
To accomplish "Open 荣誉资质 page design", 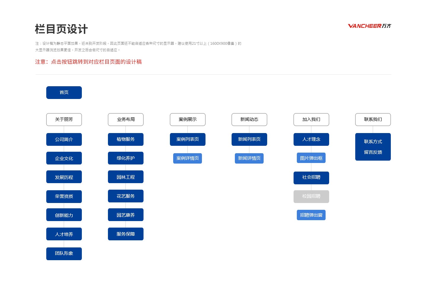I will coord(64,196).
